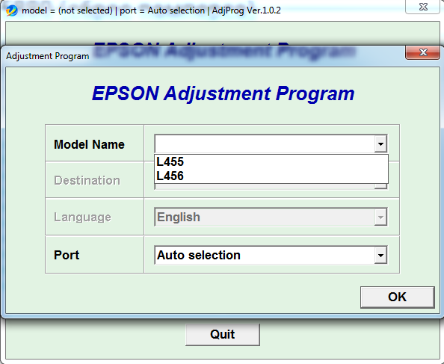Click the main window title text AdjProg Ver.1.0.2

coord(247,10)
